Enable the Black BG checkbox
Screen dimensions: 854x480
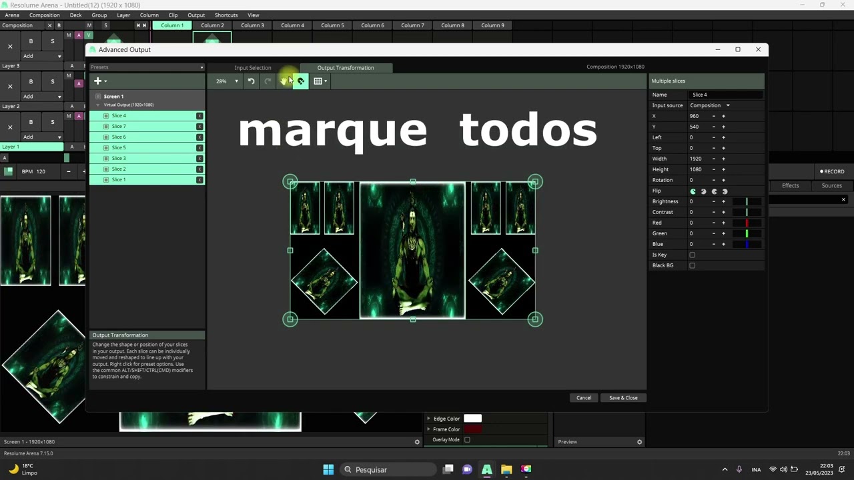[x=692, y=265]
